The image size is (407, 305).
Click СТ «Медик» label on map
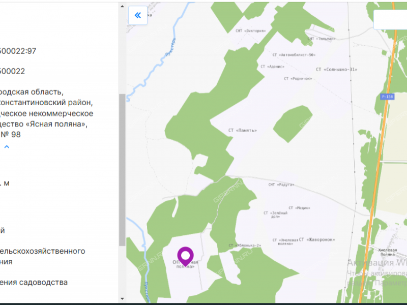(299, 207)
